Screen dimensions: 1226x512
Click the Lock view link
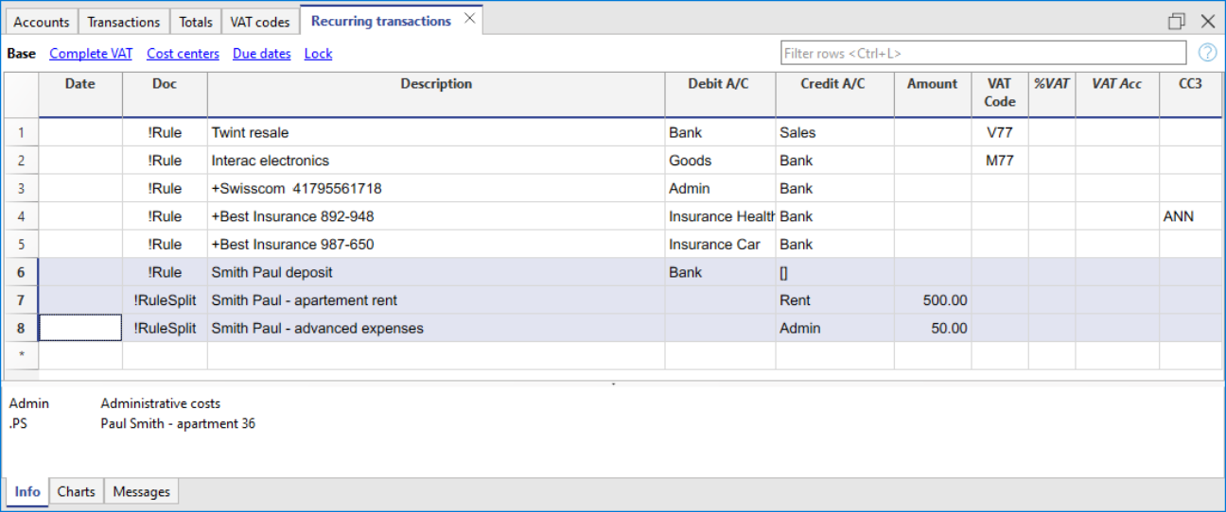318,54
